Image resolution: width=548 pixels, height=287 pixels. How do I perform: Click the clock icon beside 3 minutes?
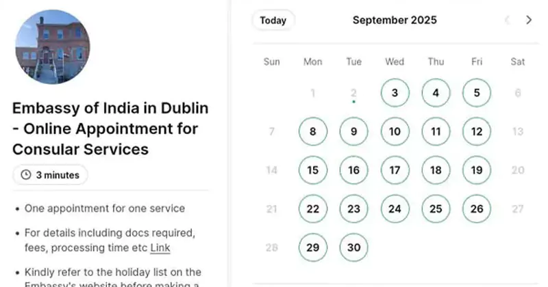point(27,175)
